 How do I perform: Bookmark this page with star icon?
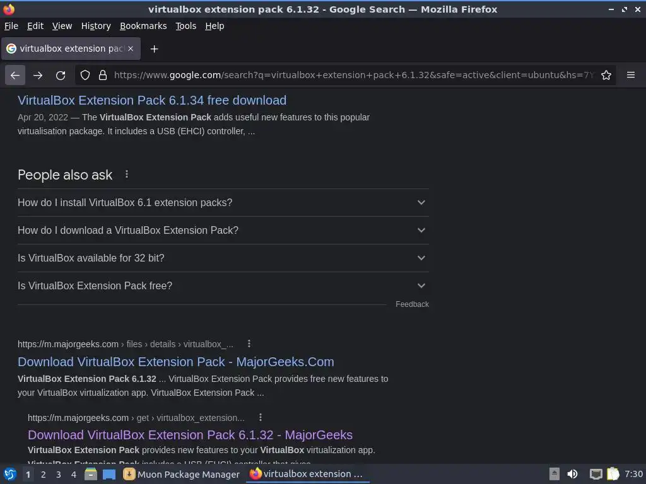pos(606,76)
